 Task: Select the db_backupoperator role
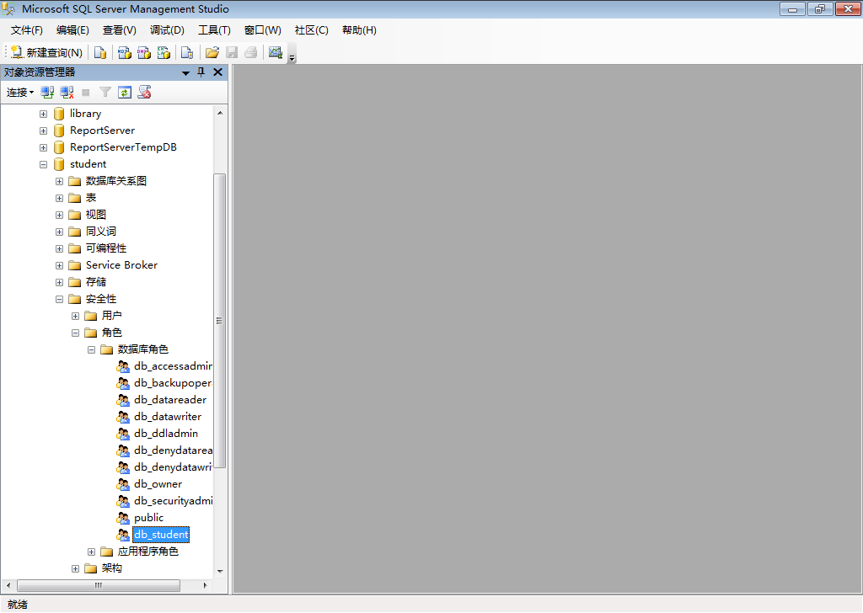coord(173,383)
